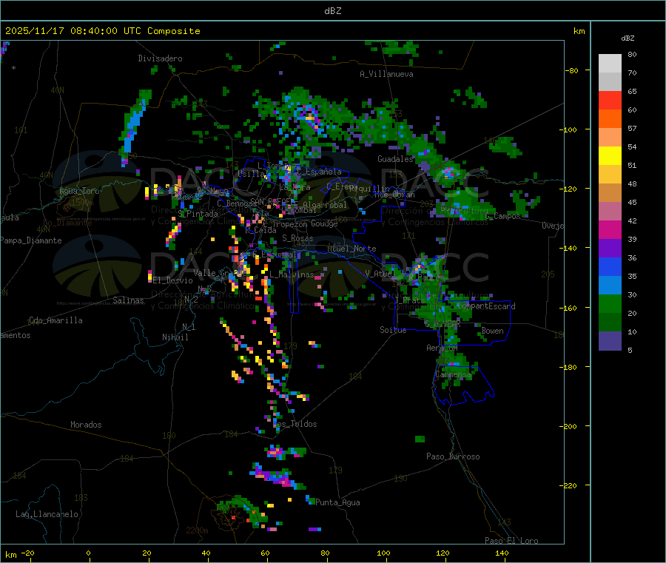Click the dBZ title at top
This screenshot has width=666, height=563.
332,11
